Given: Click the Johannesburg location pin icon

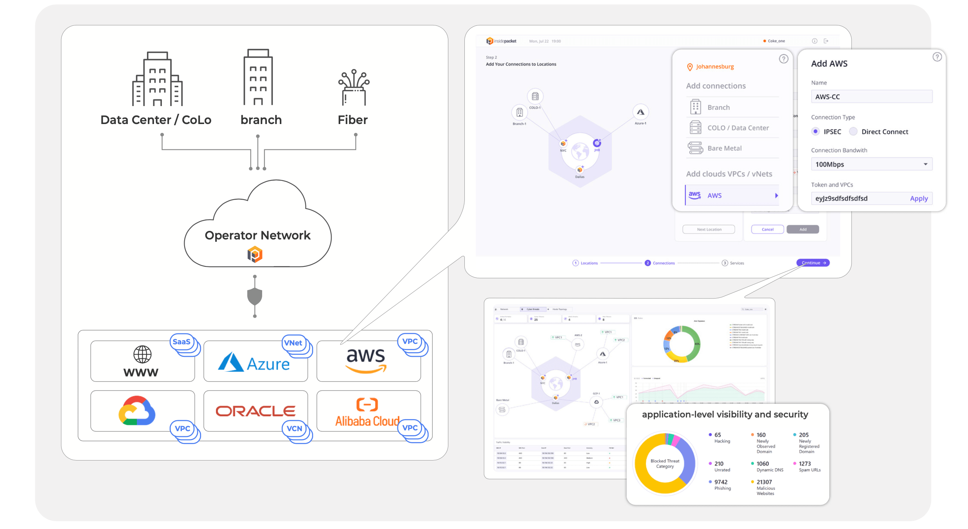Looking at the screenshot, I should tap(690, 67).
